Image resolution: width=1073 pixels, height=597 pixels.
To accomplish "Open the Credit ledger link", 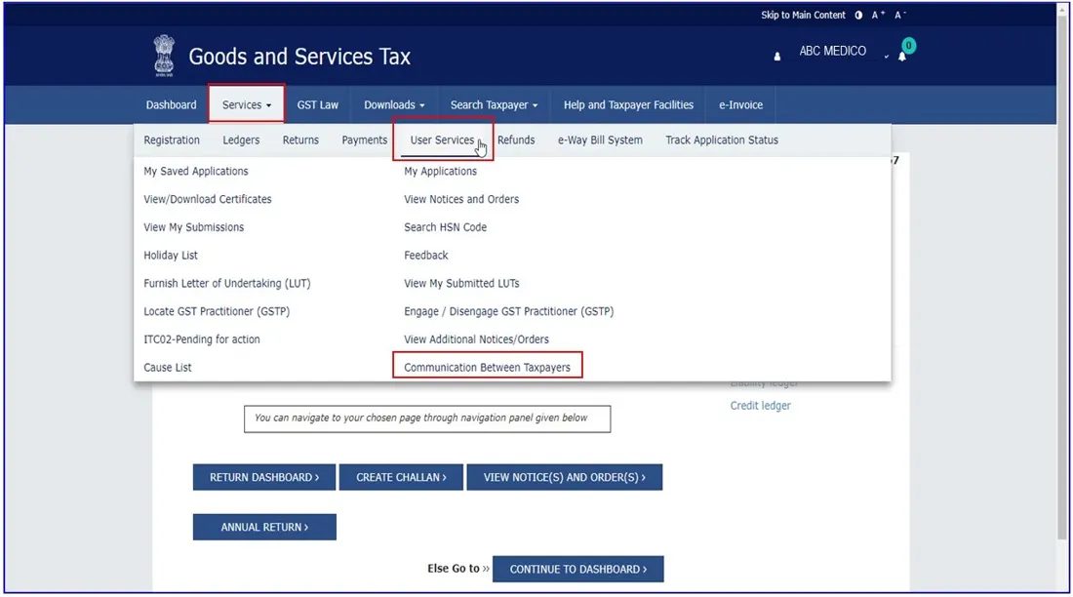I will [x=760, y=405].
